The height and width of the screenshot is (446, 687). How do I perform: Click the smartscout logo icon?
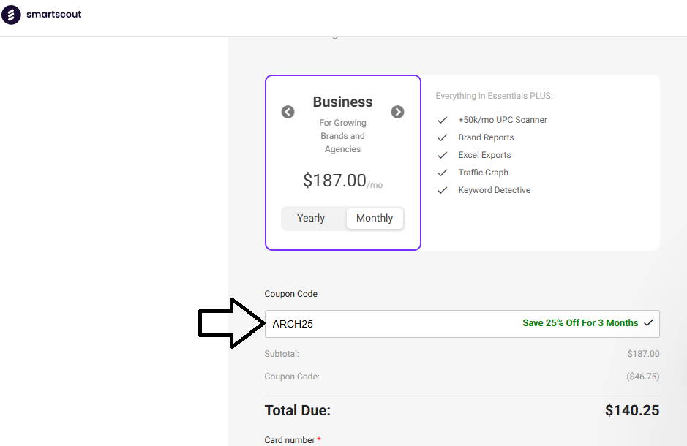(x=11, y=15)
